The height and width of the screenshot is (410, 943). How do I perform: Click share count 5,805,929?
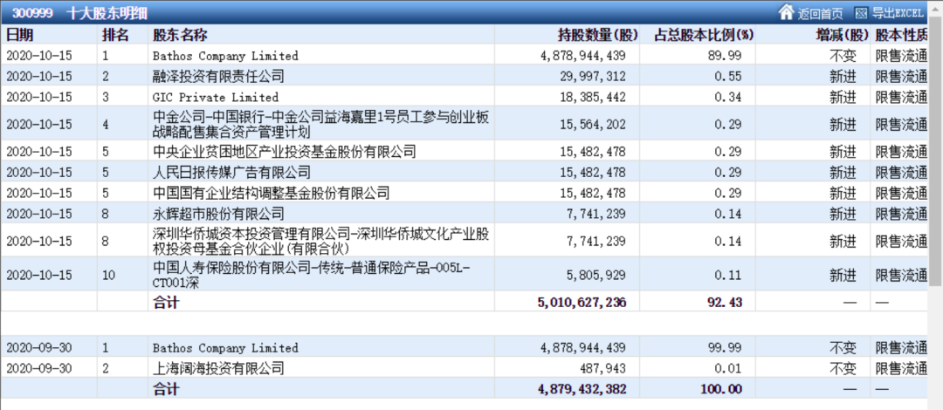(x=597, y=276)
